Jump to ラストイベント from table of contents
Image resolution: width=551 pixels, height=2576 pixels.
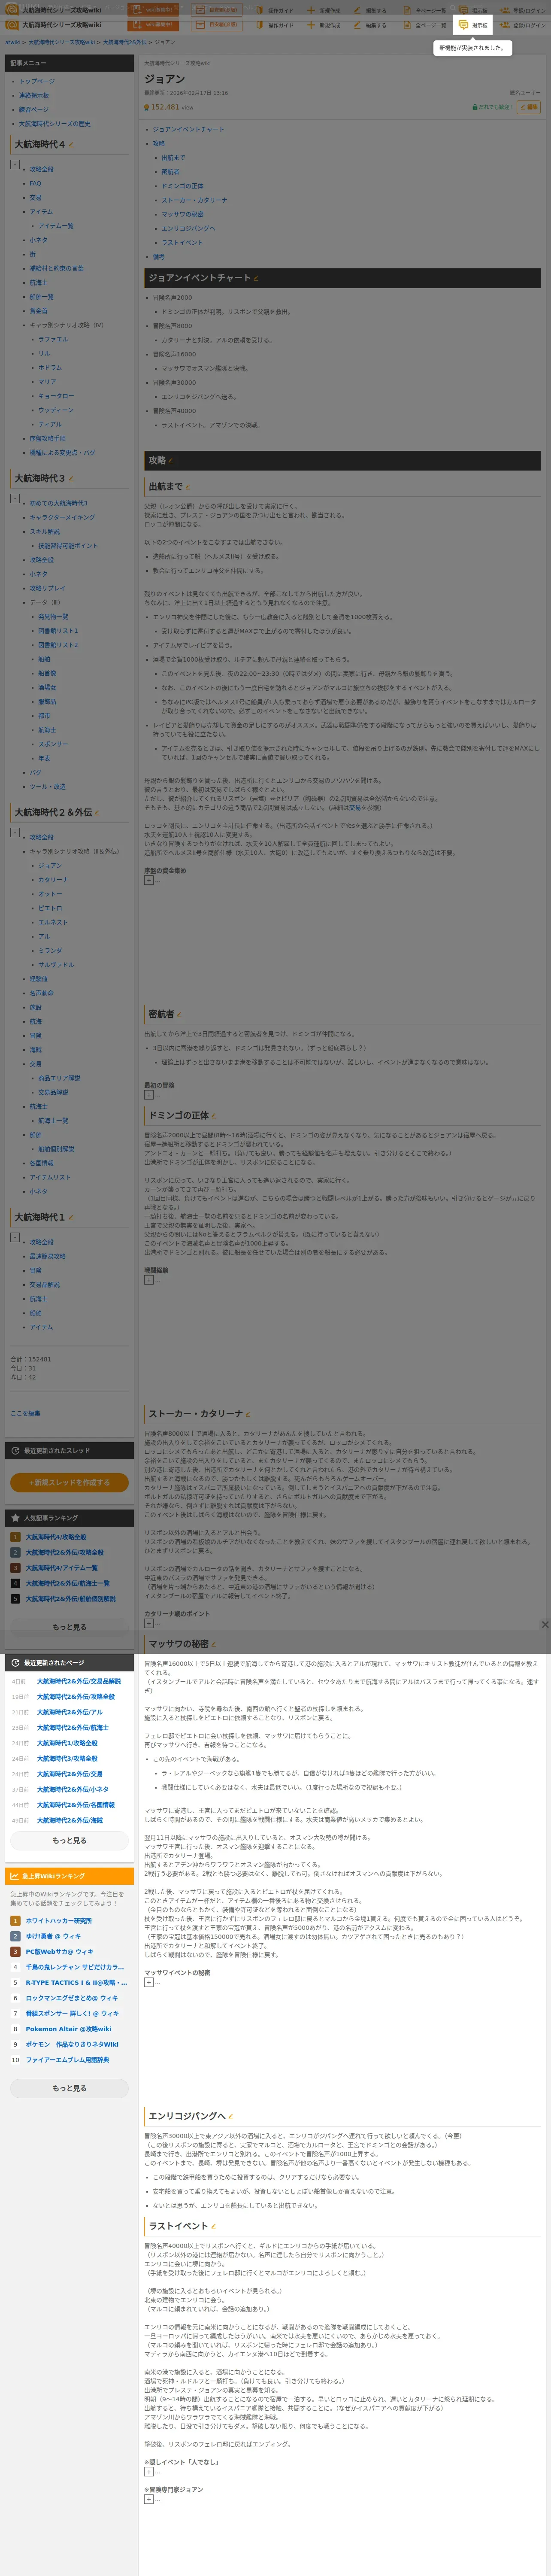[182, 243]
